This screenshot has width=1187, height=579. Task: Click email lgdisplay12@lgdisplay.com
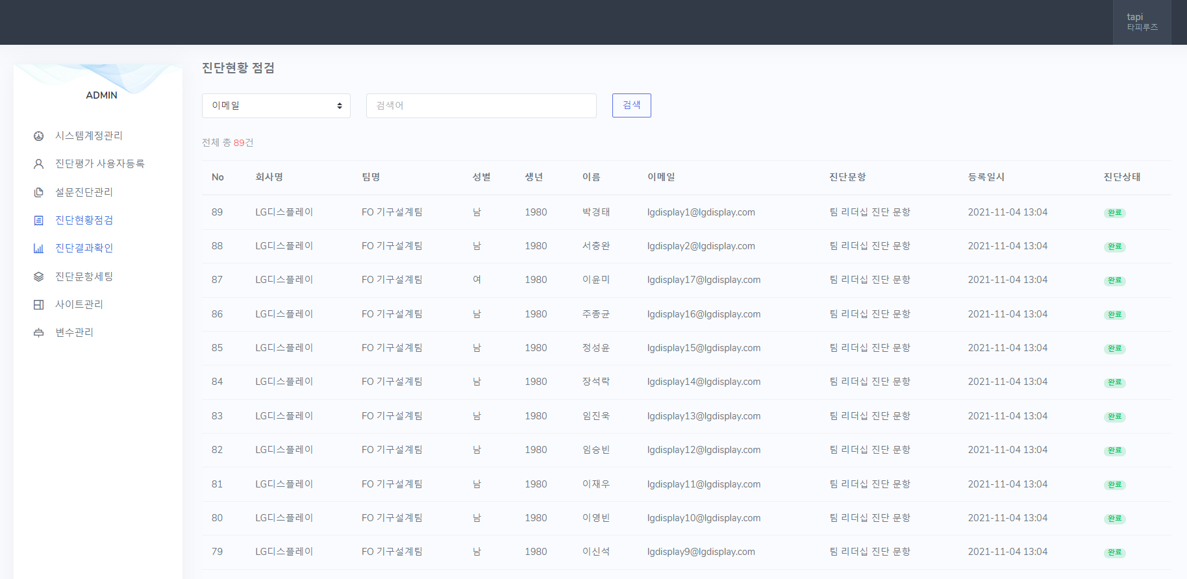pos(704,450)
